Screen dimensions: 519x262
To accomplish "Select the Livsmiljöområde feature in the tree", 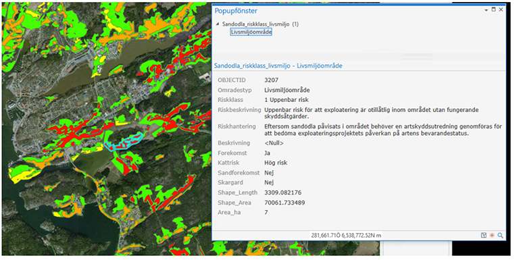I will 251,32.
